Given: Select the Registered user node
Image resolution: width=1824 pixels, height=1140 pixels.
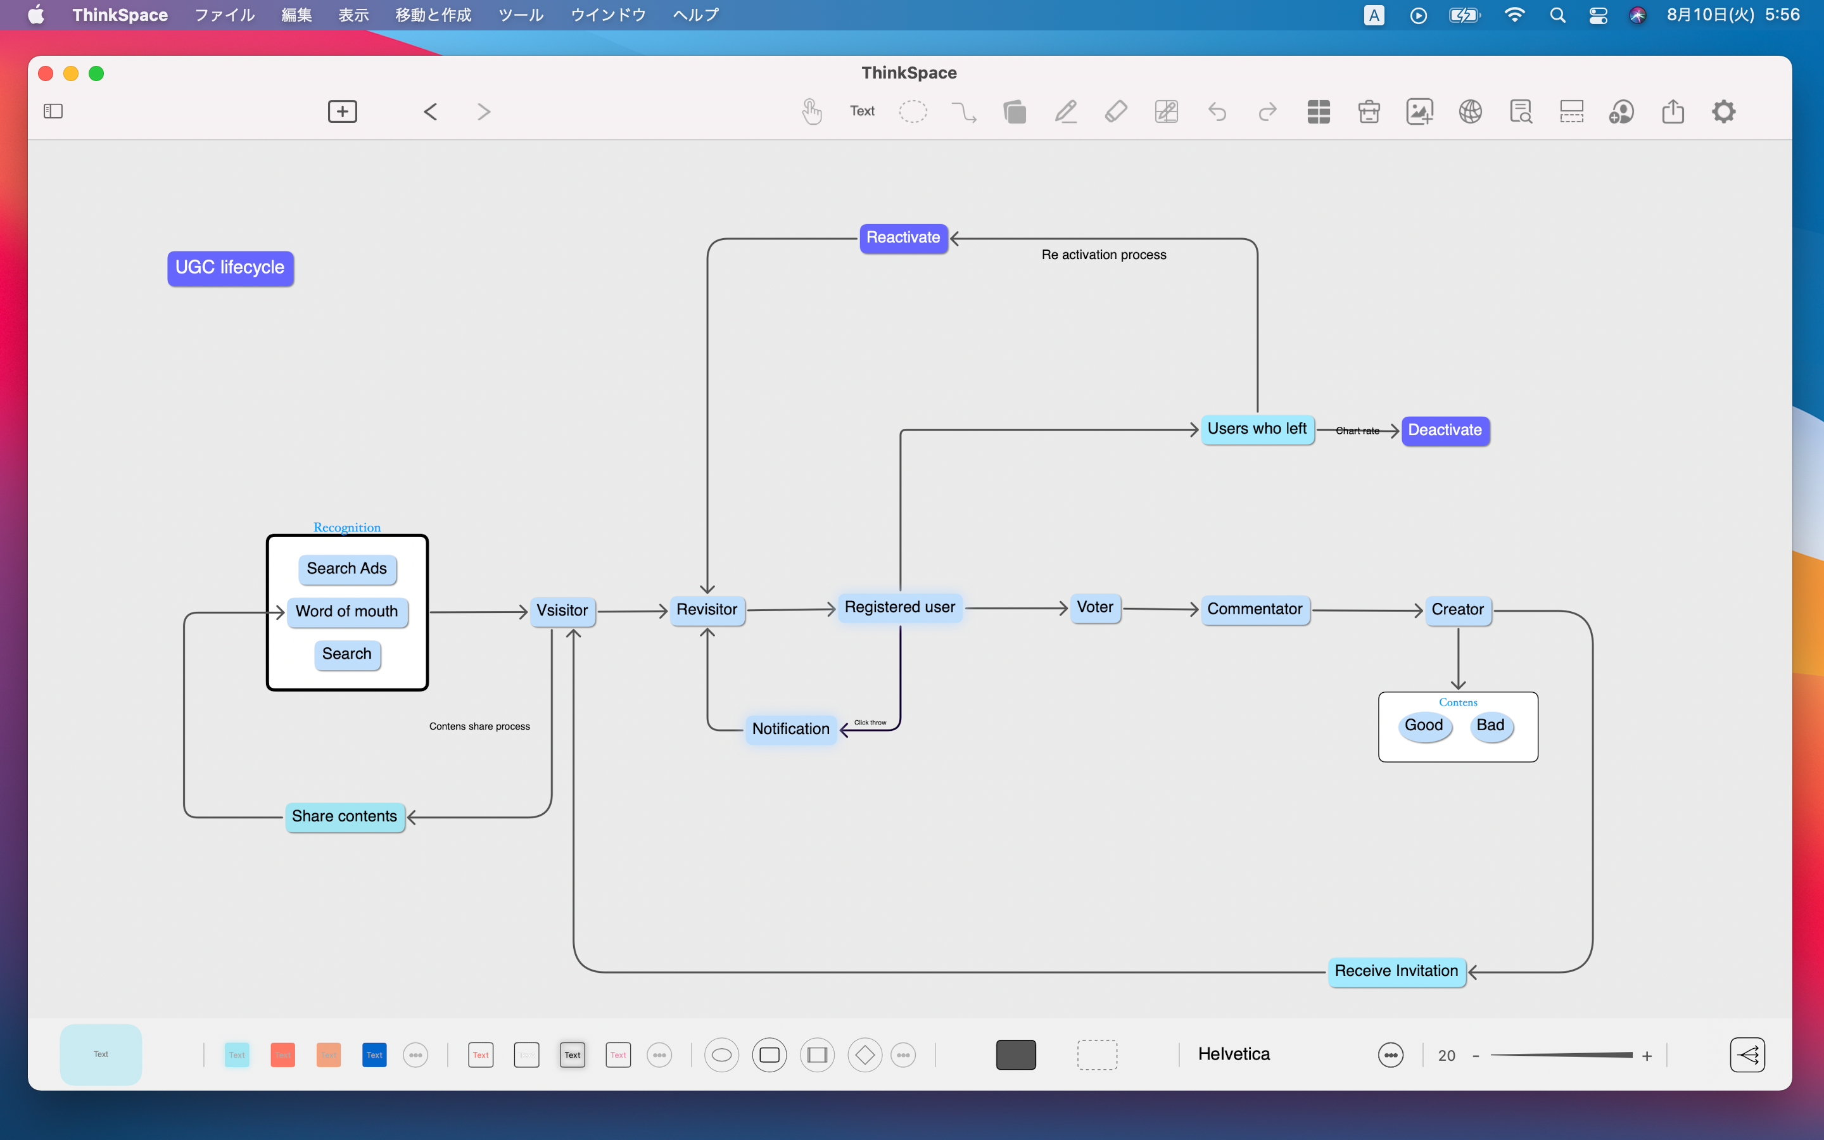Looking at the screenshot, I should [x=899, y=607].
